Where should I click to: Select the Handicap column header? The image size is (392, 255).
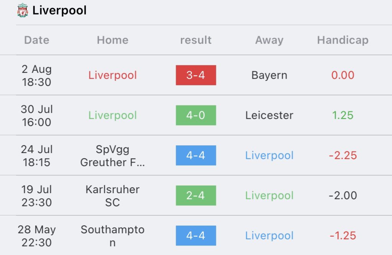pos(343,40)
